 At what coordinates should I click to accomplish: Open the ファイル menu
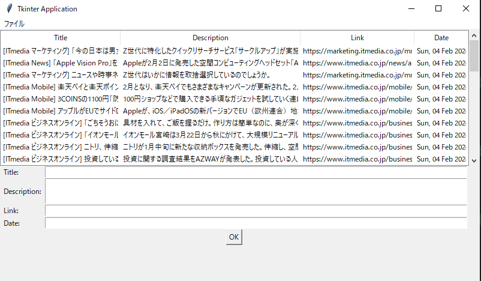[x=14, y=24]
